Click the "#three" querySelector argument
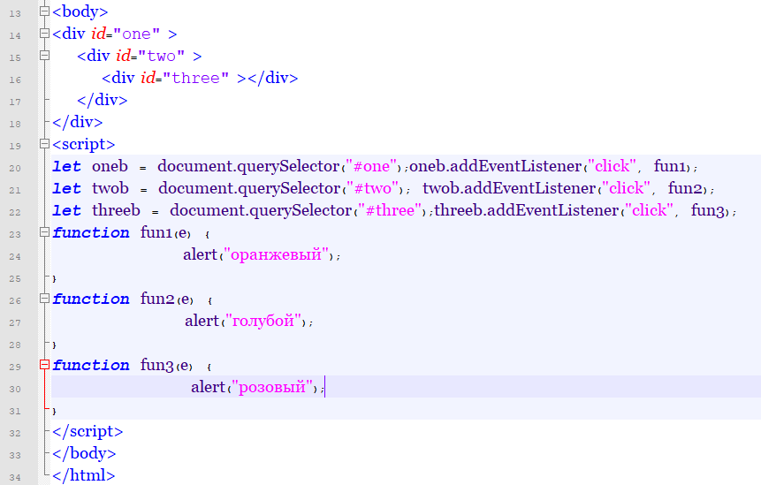 click(x=392, y=211)
